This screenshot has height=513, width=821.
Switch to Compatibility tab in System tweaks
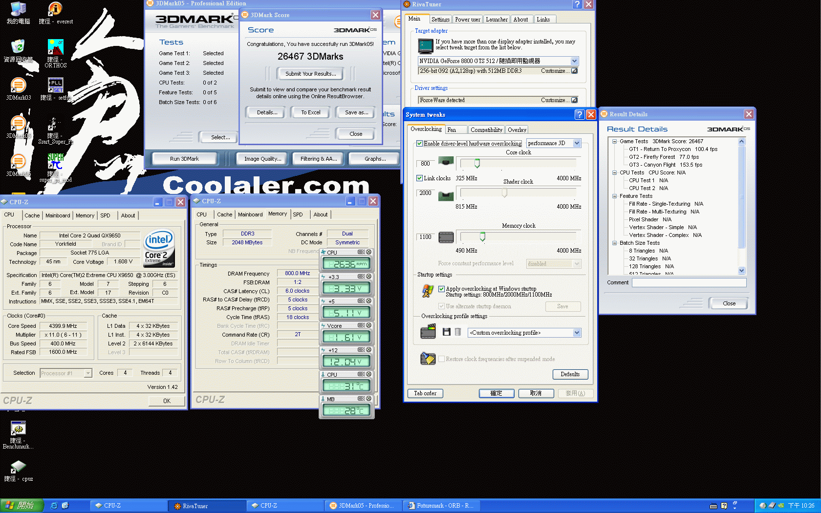click(x=486, y=130)
